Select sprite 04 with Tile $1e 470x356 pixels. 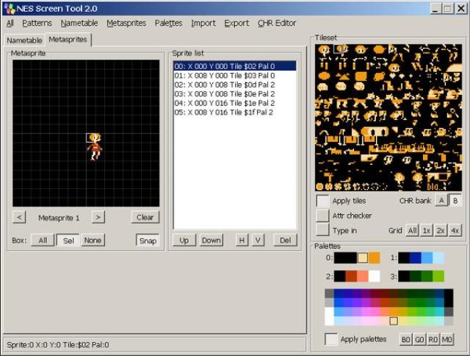tap(235, 103)
